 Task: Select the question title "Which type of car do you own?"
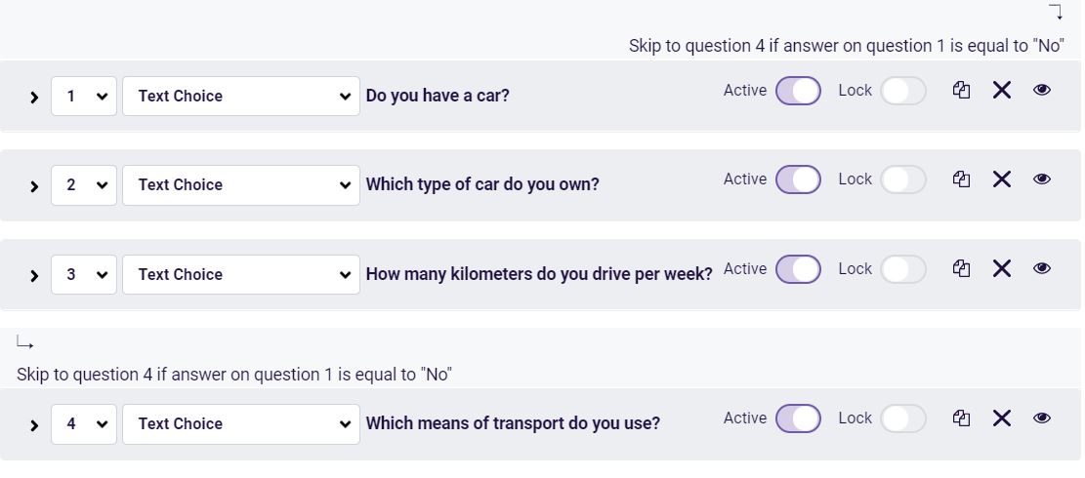click(x=482, y=184)
